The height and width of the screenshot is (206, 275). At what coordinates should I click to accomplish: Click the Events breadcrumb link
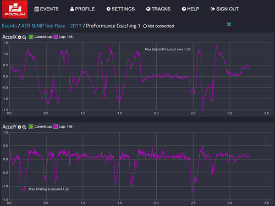[x=9, y=26]
